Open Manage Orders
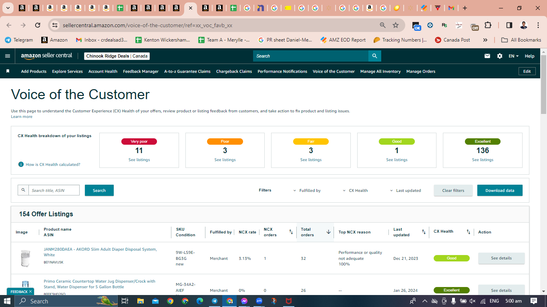 click(421, 72)
